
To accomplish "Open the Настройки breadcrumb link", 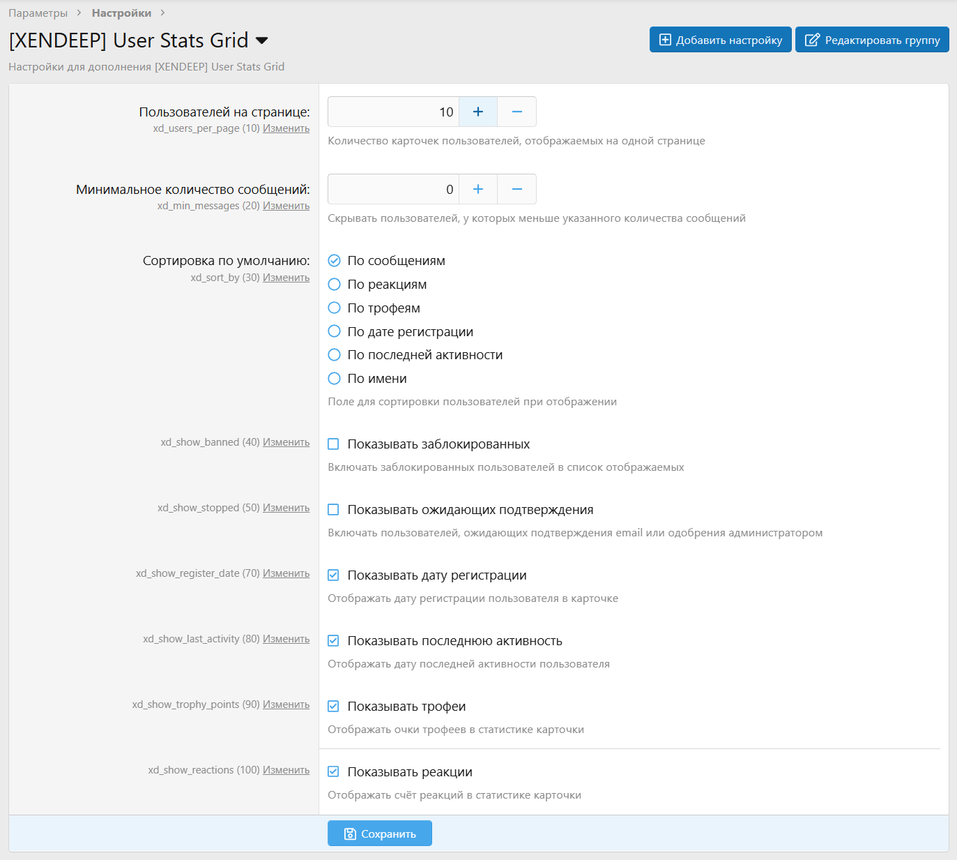I will (121, 13).
